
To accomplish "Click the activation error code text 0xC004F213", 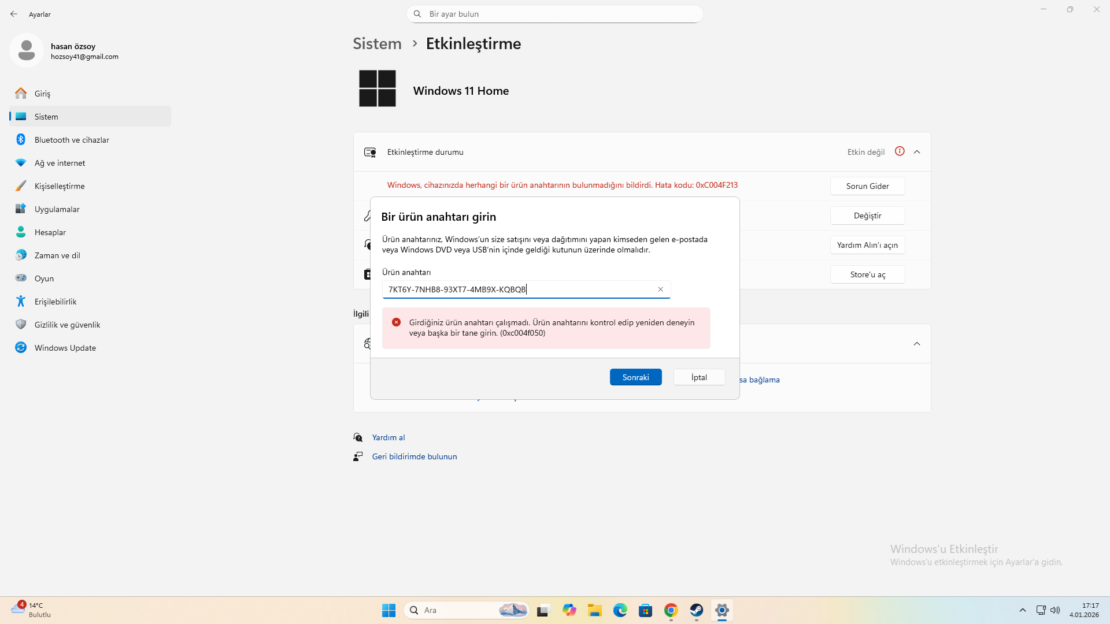I will pyautogui.click(x=717, y=185).
